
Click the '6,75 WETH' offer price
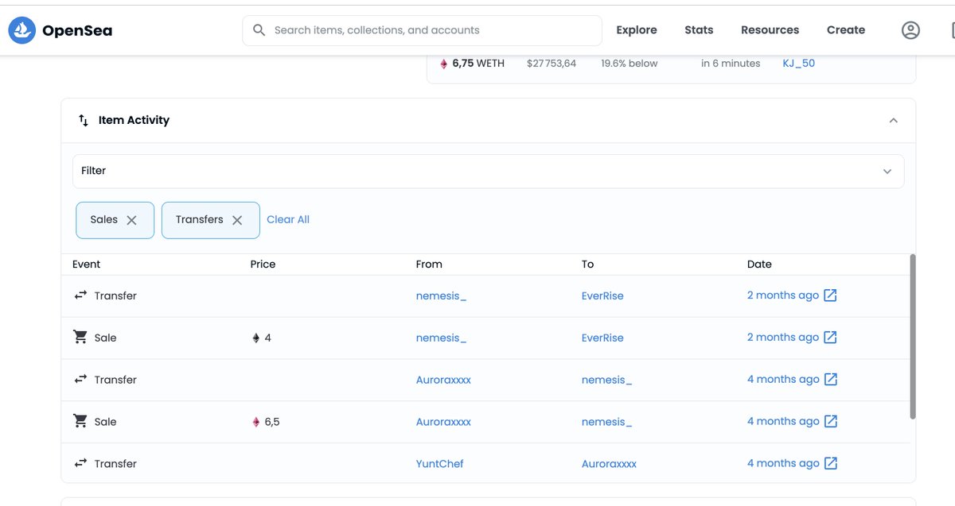(478, 64)
